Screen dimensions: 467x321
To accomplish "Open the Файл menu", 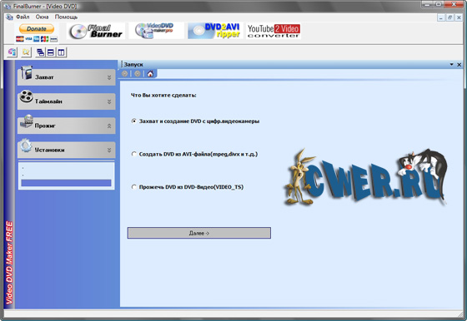I will coord(23,17).
